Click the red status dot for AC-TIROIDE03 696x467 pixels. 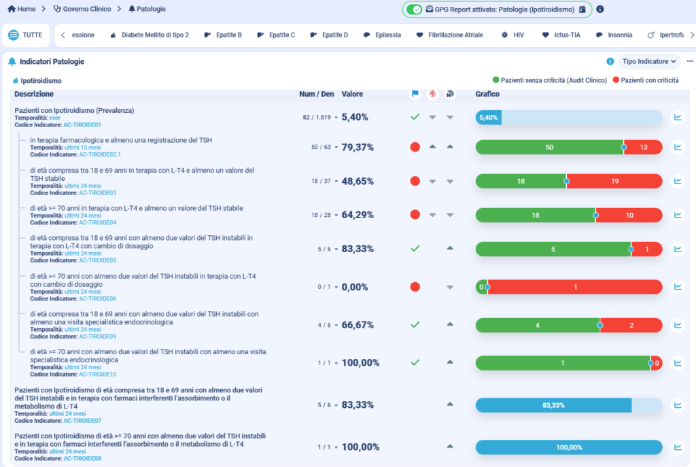415,181
